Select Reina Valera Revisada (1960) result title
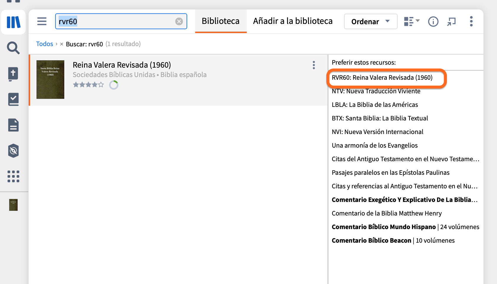The height and width of the screenshot is (284, 497). click(122, 65)
